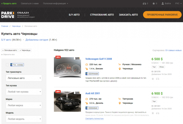Open the Volkswagen Golf V 2008 listing title
This screenshot has height=124, width=183.
click(99, 59)
